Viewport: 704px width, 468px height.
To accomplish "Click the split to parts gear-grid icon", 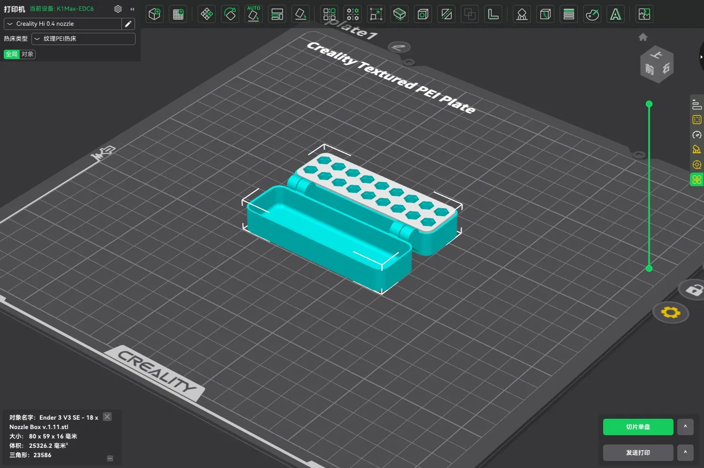I will pos(353,14).
